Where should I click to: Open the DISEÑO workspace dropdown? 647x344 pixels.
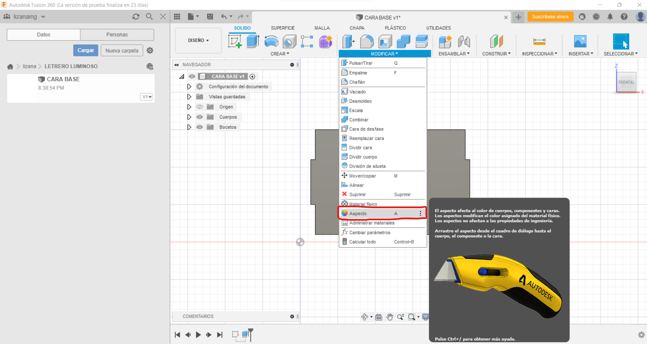pyautogui.click(x=199, y=40)
